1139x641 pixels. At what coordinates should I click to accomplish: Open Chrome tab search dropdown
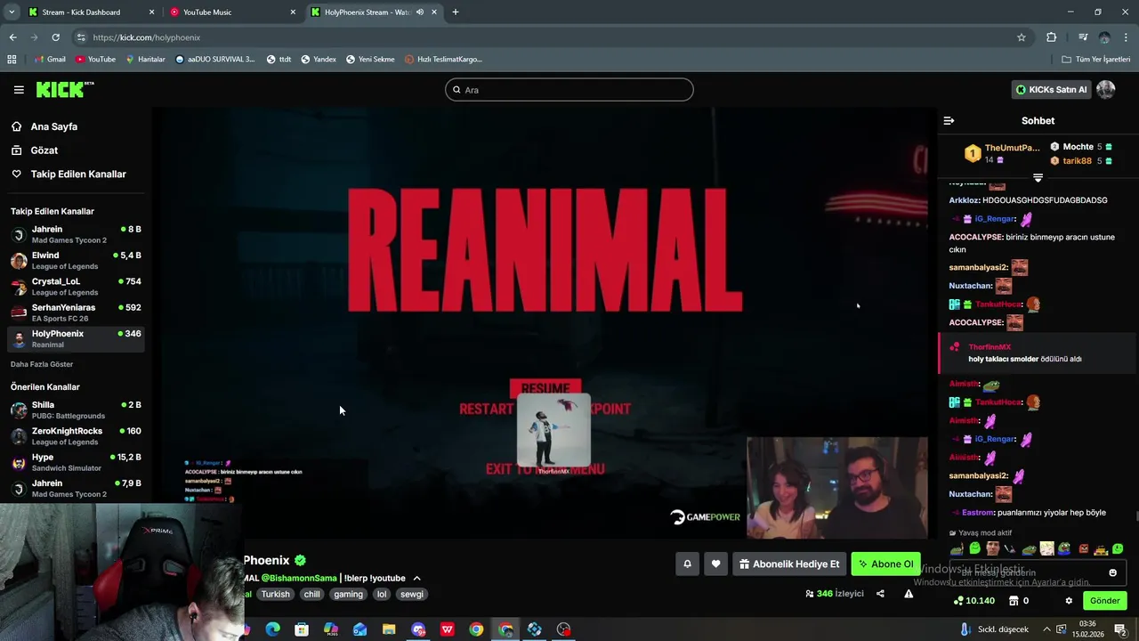pos(12,12)
